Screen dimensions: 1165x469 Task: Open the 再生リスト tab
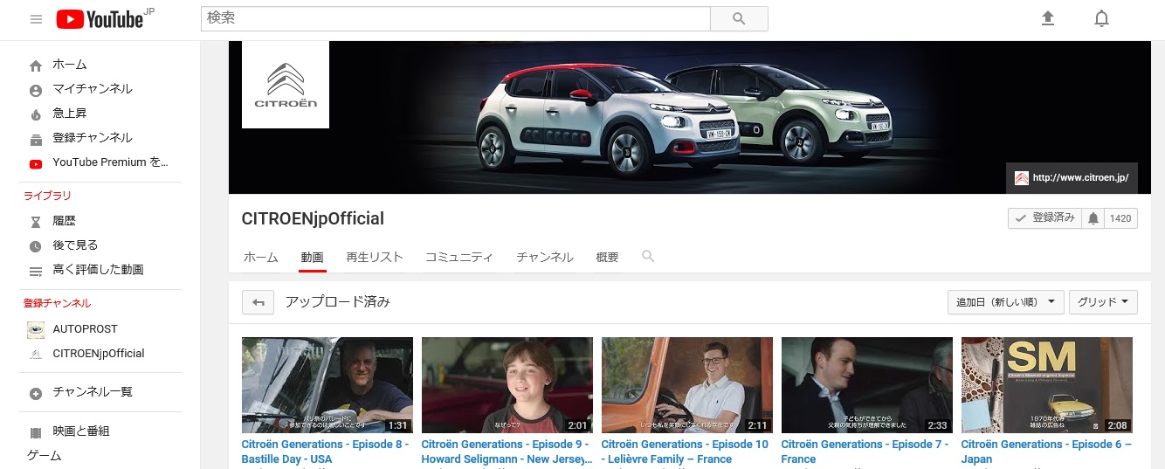tap(375, 258)
